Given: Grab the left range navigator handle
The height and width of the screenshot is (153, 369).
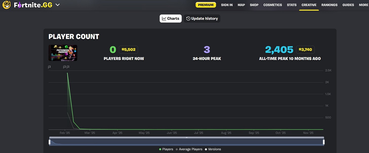Looking at the screenshot, I should coord(50,142).
